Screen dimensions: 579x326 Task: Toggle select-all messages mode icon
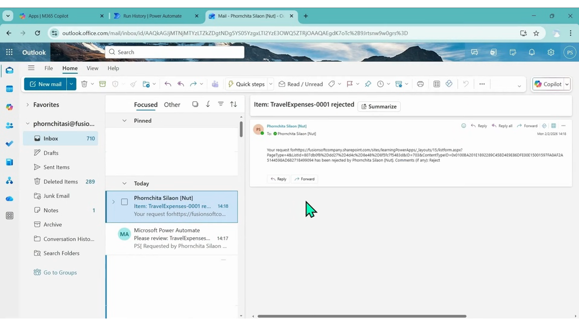(x=195, y=104)
